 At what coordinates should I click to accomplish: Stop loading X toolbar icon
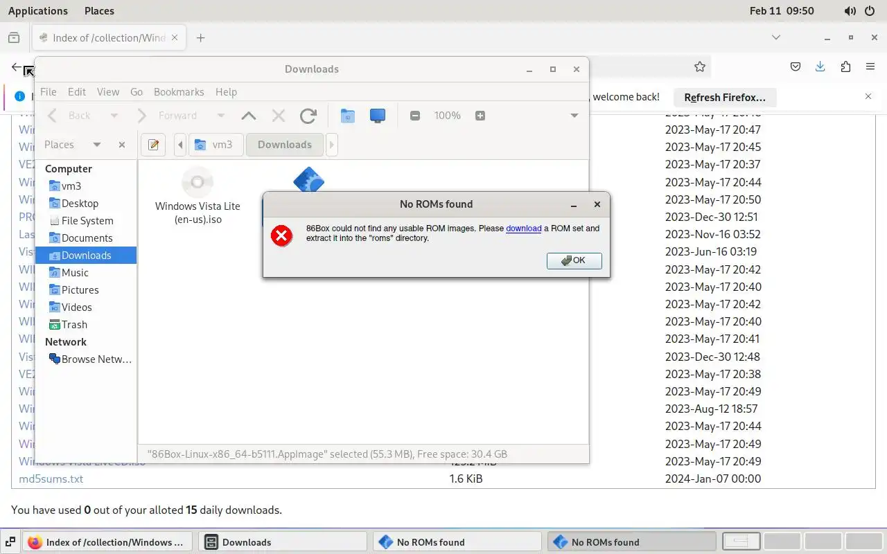pos(279,116)
